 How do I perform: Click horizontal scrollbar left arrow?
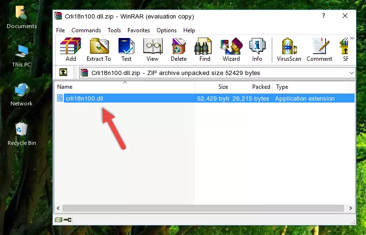(58, 208)
